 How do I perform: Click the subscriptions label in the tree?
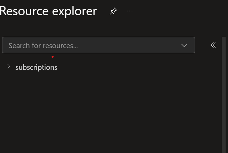click(x=36, y=67)
